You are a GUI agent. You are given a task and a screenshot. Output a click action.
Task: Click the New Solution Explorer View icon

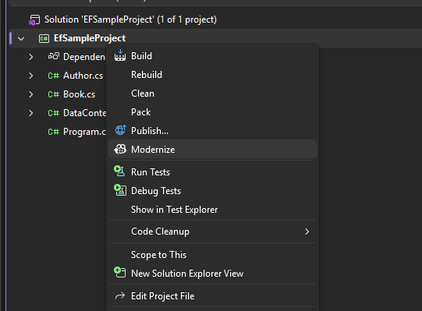click(x=120, y=272)
